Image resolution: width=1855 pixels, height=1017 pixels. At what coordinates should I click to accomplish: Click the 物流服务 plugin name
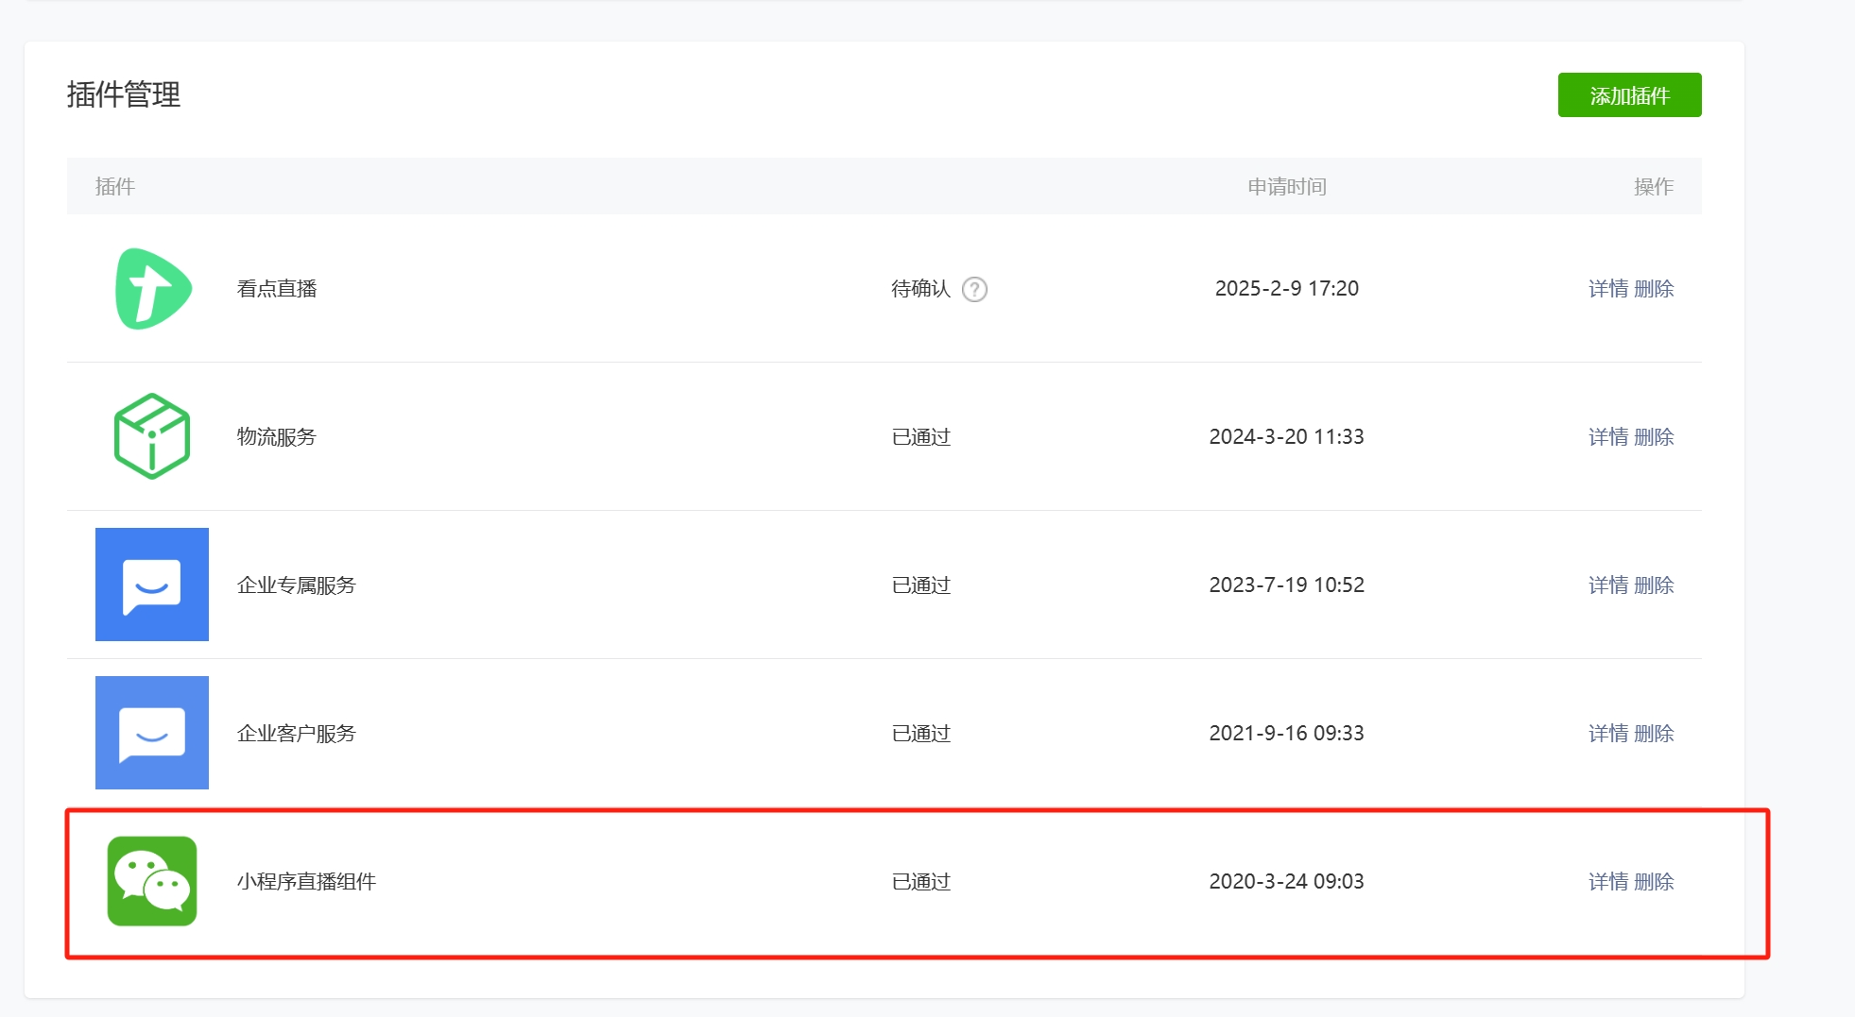(277, 437)
